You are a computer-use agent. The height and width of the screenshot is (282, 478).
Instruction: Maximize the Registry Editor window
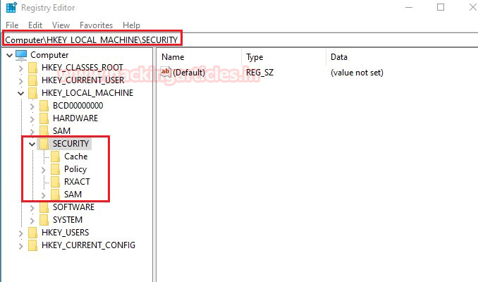point(441,7)
